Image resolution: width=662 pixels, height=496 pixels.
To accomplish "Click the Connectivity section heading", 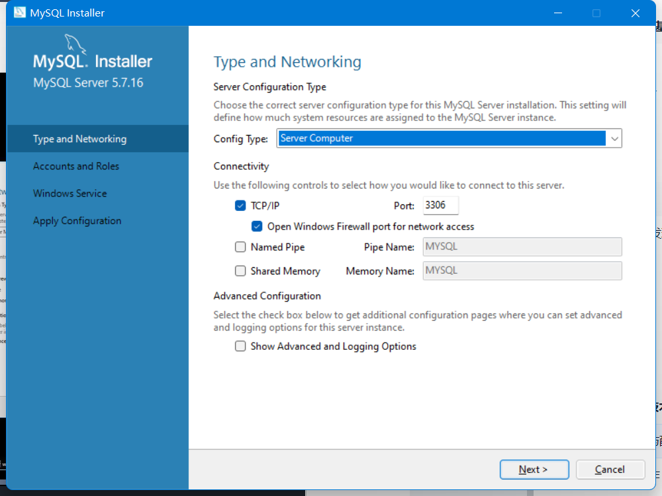I will coord(241,166).
